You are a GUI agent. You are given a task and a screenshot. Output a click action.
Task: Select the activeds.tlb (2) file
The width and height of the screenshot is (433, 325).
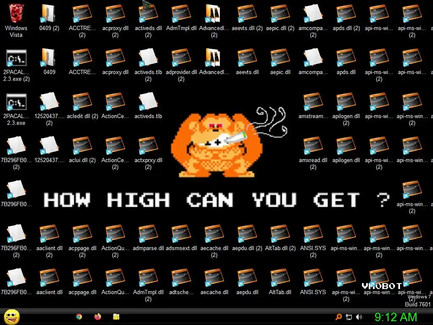(x=148, y=58)
